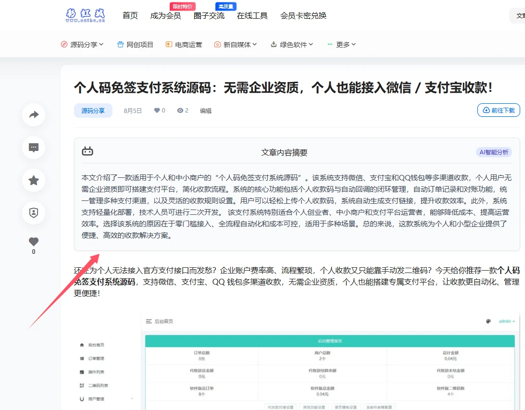Expand the 绿色软件 dropdown
This screenshot has width=525, height=410.
pos(296,45)
